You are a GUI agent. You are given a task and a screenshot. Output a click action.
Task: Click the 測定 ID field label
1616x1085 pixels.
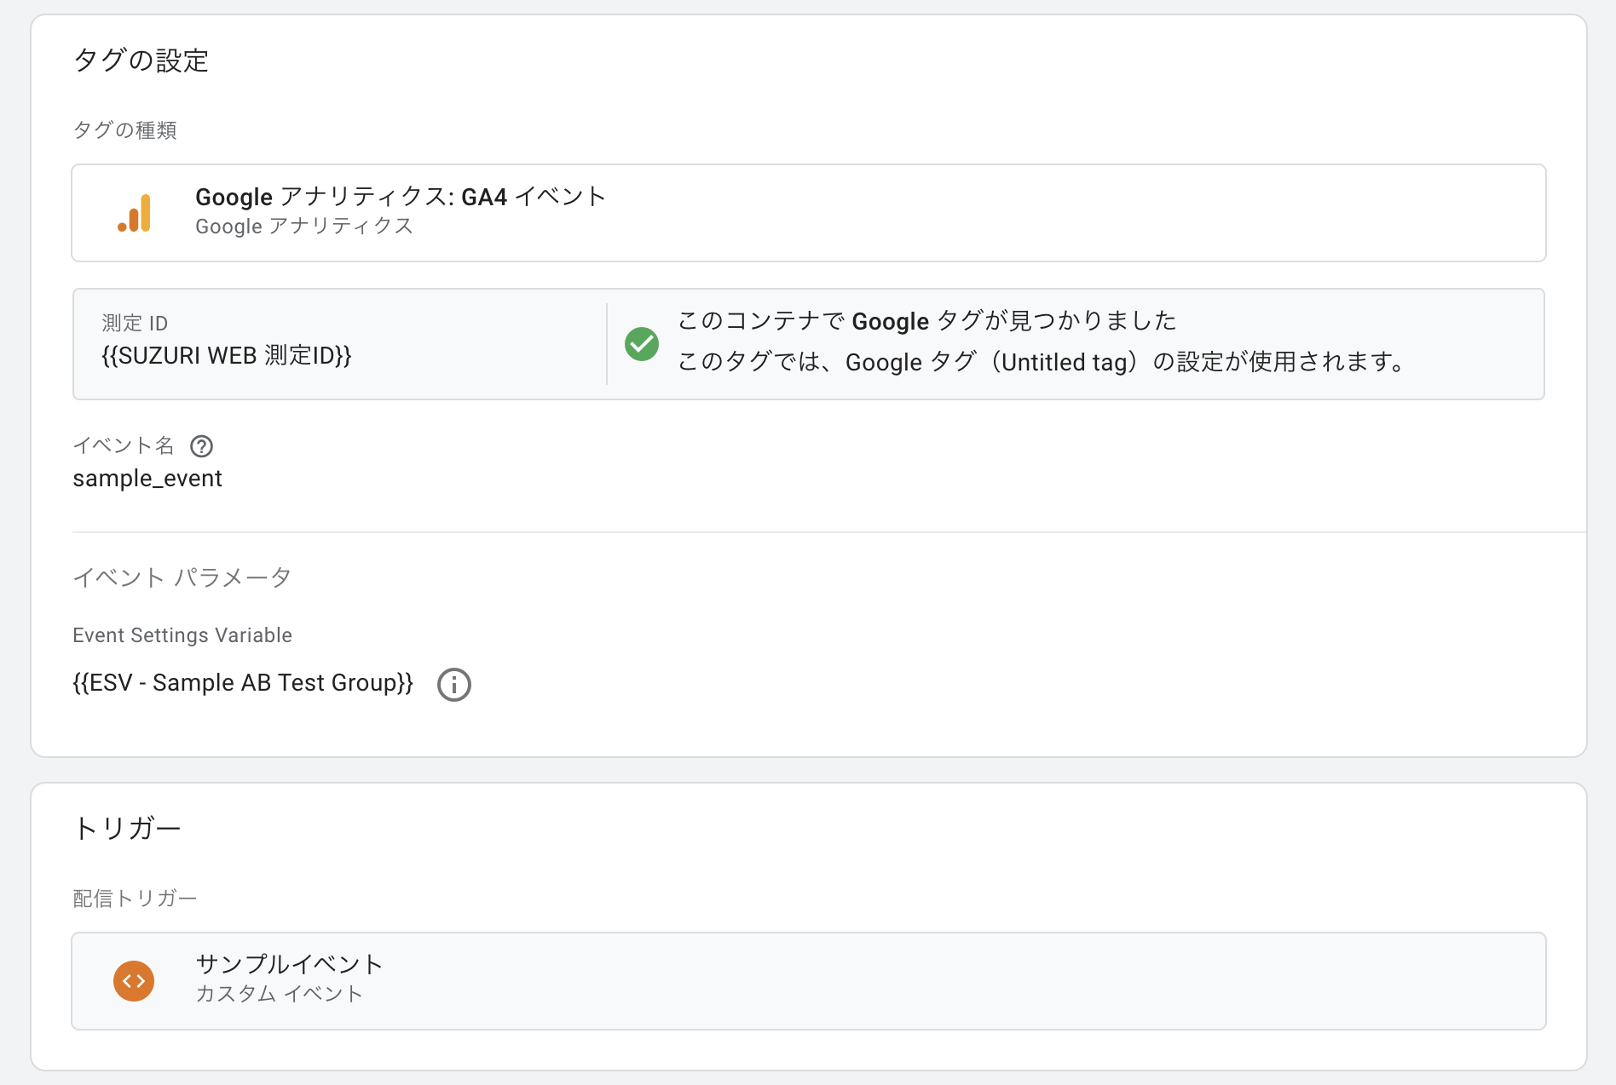135,324
